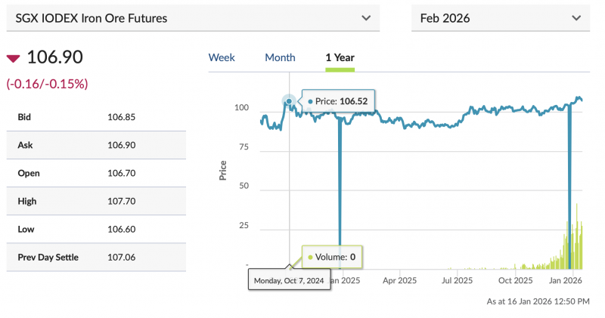The height and width of the screenshot is (318, 605).
Task: Switch to the Month chart tab
Action: click(280, 57)
